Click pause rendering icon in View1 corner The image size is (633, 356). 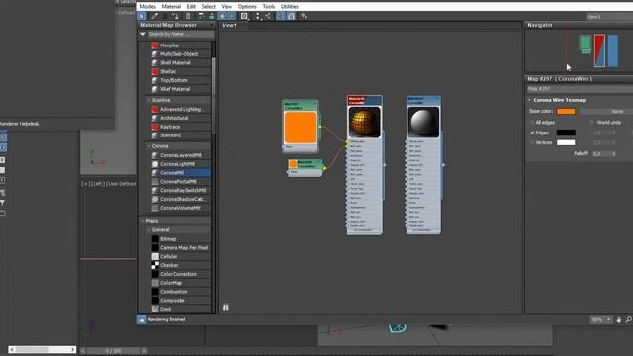226,308
